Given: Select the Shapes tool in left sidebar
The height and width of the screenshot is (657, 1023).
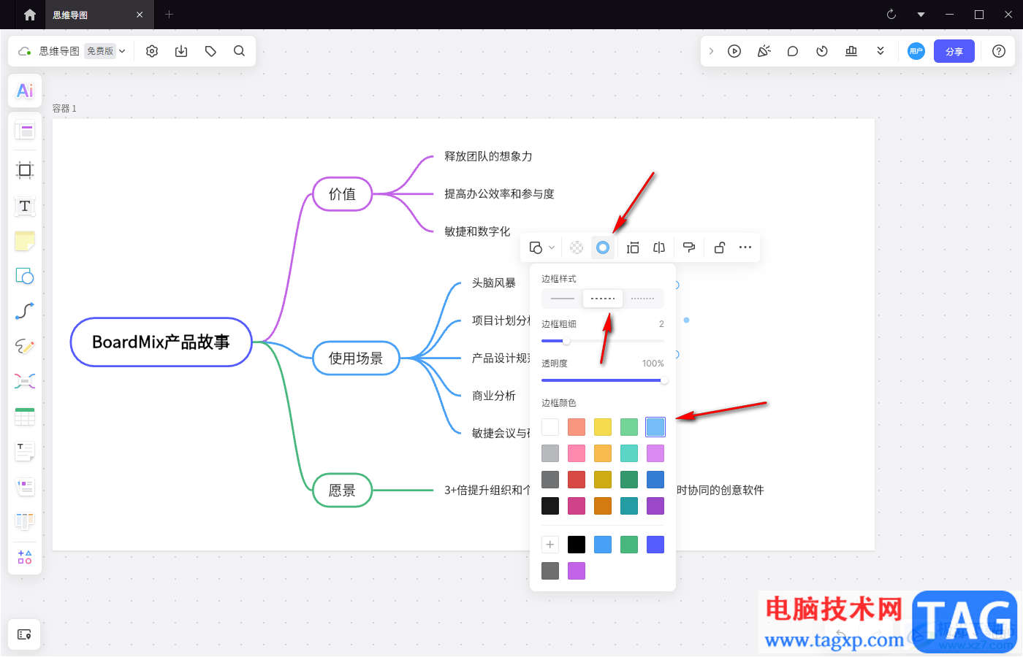Looking at the screenshot, I should [25, 276].
